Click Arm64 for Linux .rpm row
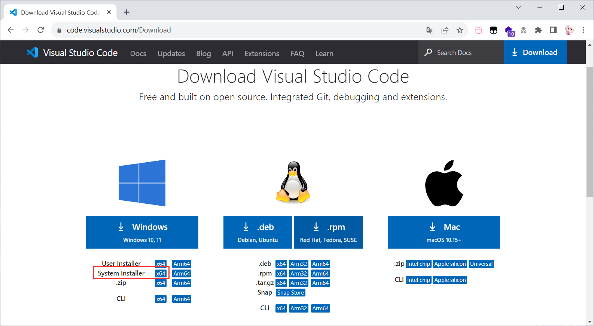 pos(320,274)
